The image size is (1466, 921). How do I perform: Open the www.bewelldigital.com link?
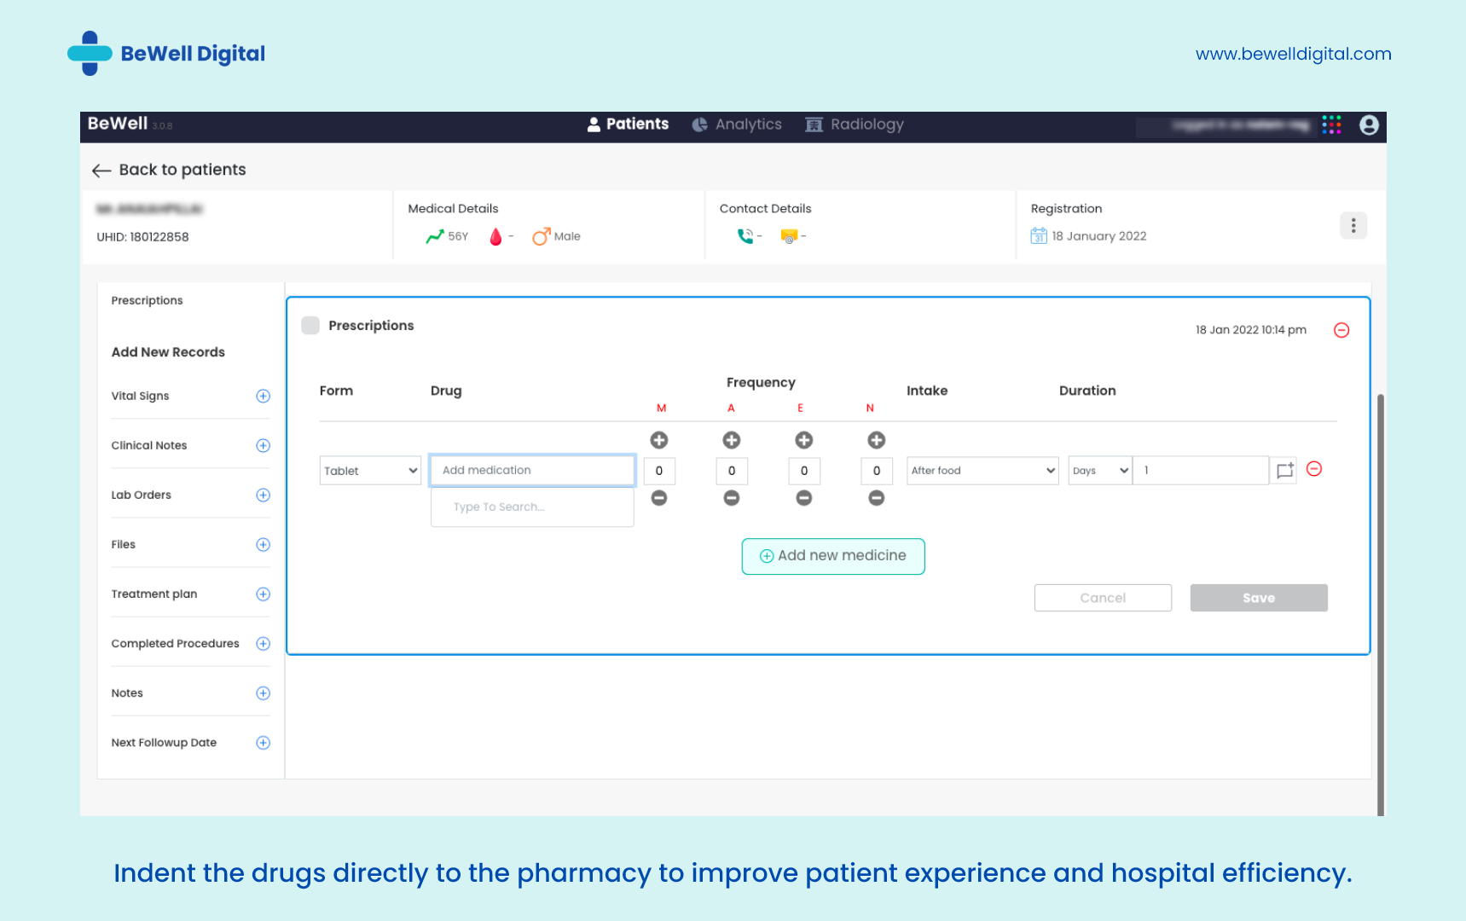tap(1293, 53)
